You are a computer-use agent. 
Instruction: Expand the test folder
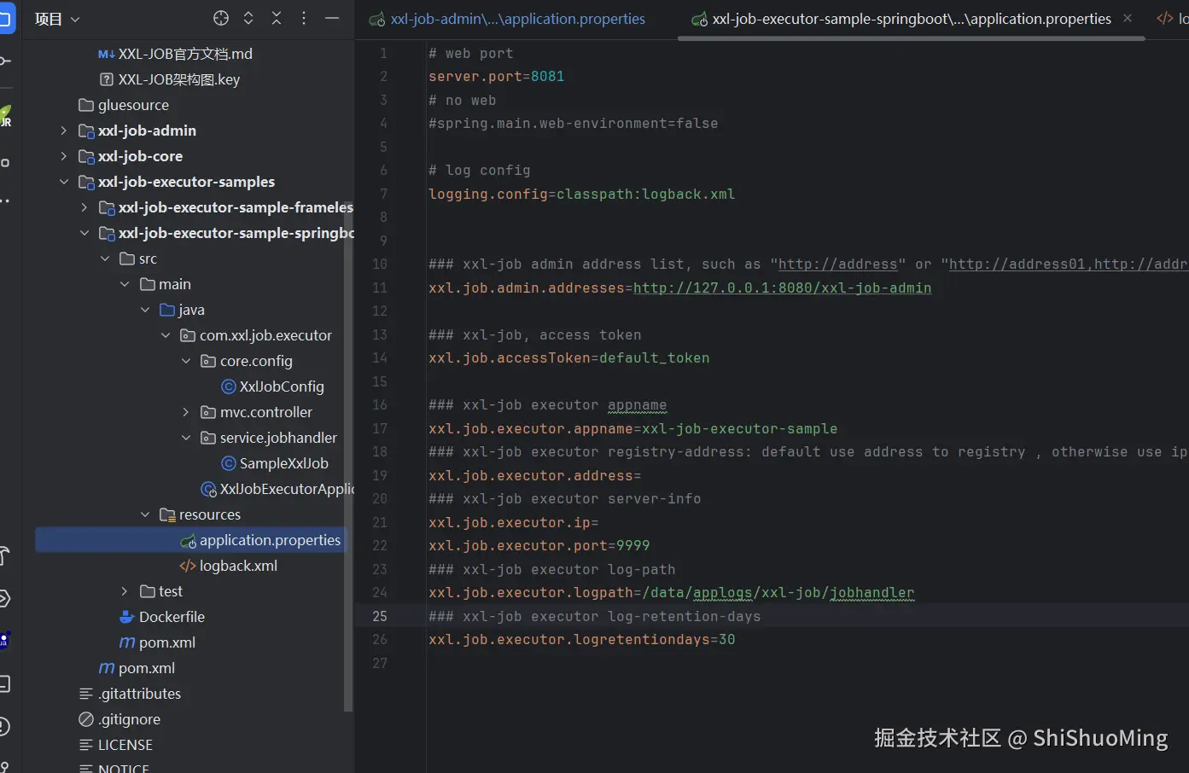[125, 591]
